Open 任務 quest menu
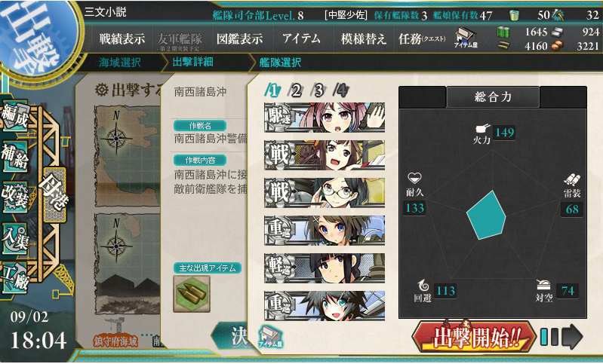603x364 pixels. 422,38
